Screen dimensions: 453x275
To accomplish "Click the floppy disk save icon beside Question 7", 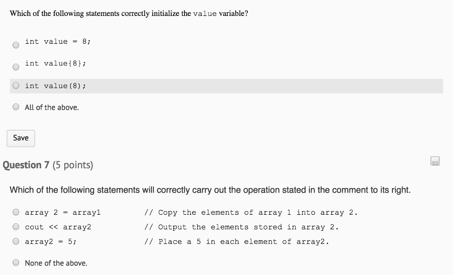I will click(x=434, y=161).
